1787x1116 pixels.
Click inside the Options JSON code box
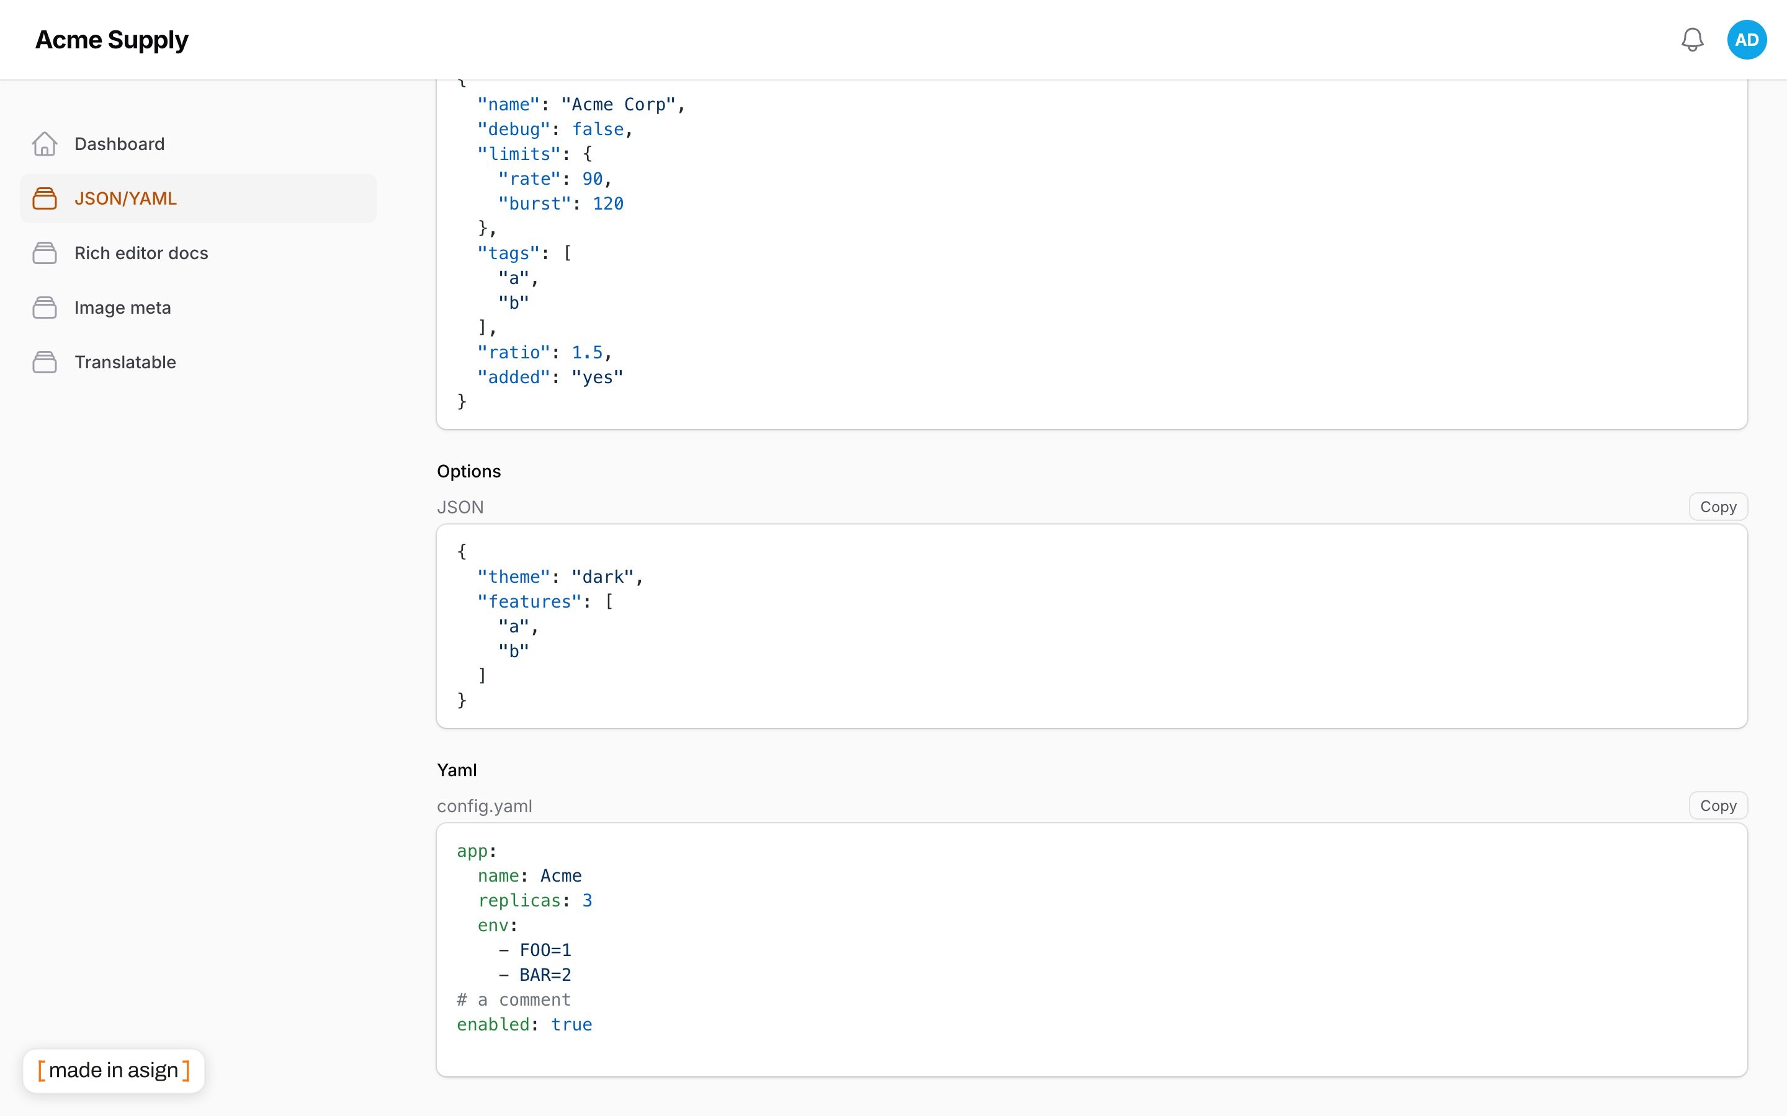point(1091,626)
